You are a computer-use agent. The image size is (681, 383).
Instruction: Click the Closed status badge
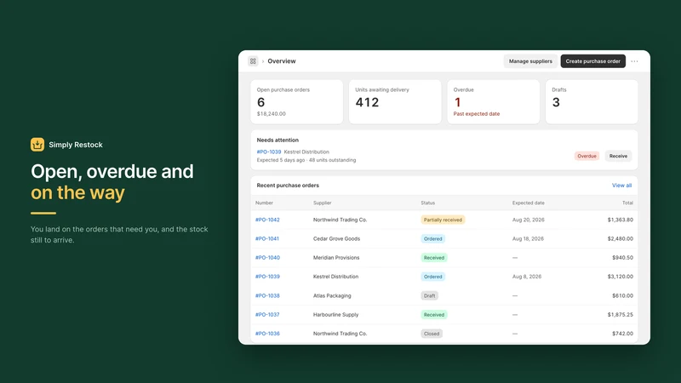[432, 334]
